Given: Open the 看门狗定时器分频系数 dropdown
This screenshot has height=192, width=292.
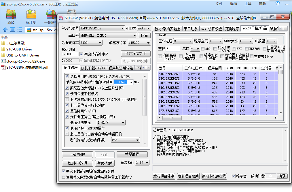Looking at the screenshot, I should (x=126, y=140).
